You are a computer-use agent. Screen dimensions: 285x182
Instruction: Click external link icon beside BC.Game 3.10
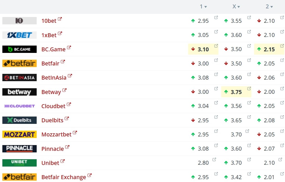click(216, 46)
